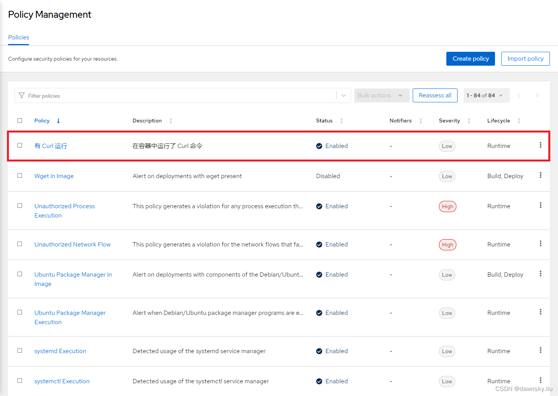Open kebab menu for Wget in Image row
Viewport: 558px width, 396px height.
click(540, 175)
